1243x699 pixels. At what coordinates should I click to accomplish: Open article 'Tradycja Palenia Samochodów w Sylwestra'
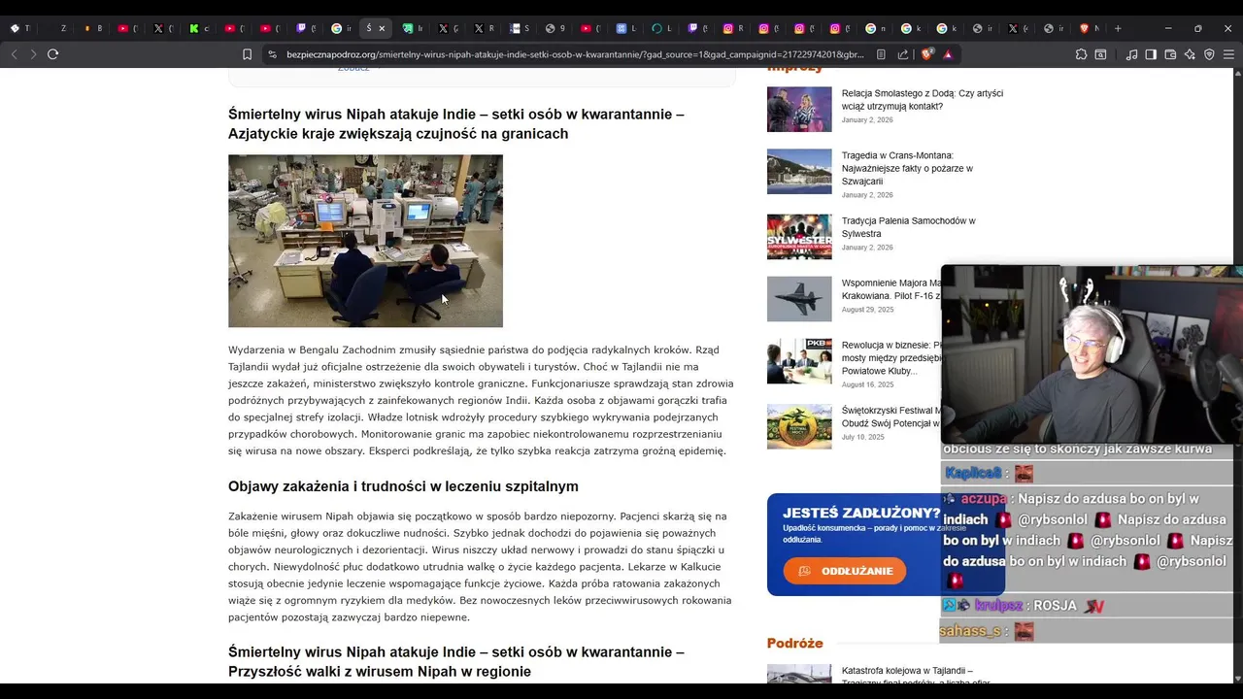point(908,227)
